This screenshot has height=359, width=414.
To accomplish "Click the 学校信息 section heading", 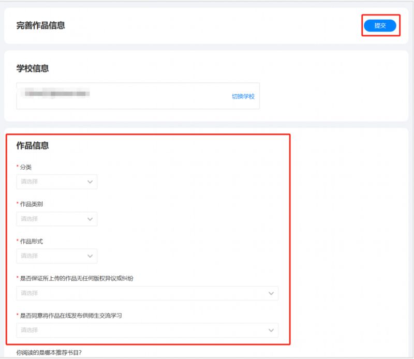I will click(33, 68).
